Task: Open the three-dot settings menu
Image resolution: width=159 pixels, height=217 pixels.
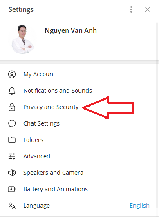Action: [x=131, y=9]
